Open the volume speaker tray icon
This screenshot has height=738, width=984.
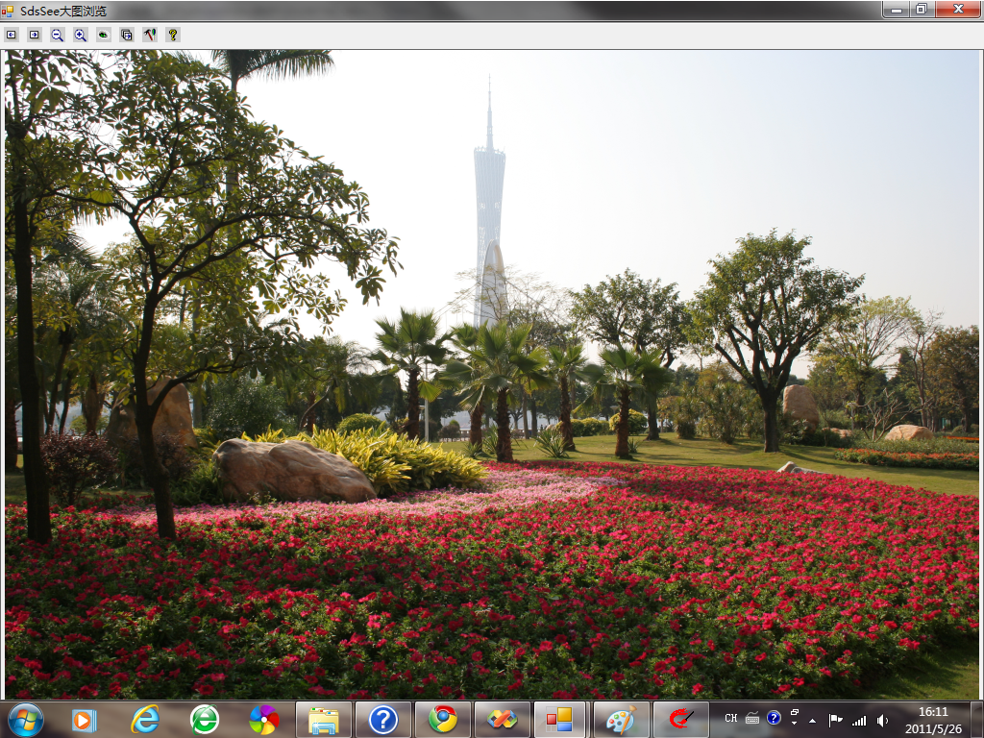882,721
